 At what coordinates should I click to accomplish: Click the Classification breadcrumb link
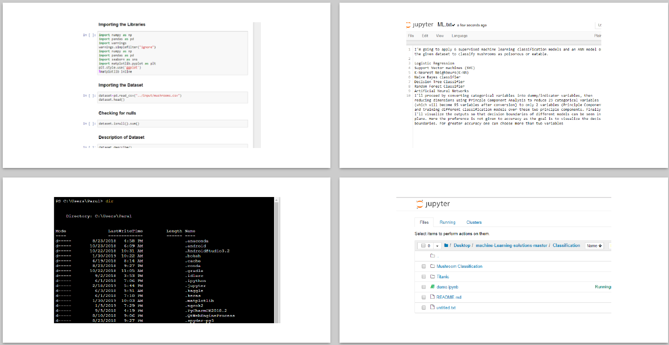pyautogui.click(x=566, y=246)
